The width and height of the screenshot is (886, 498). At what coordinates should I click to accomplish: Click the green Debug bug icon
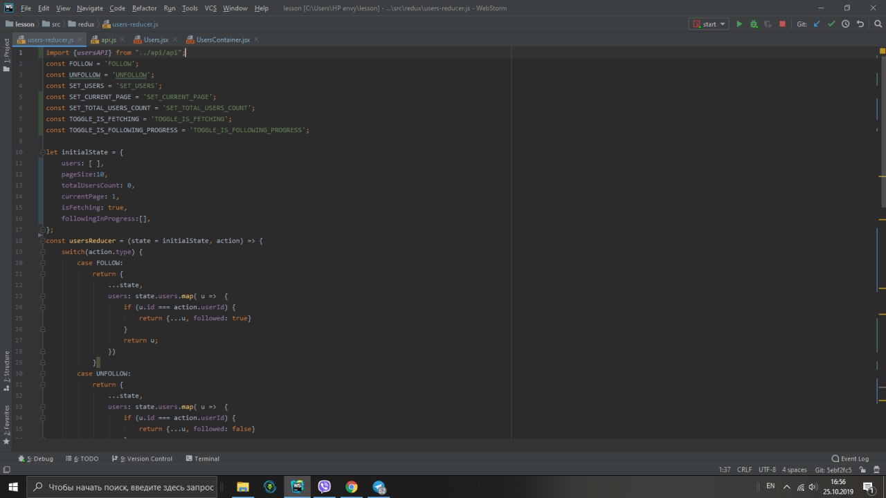coord(754,24)
